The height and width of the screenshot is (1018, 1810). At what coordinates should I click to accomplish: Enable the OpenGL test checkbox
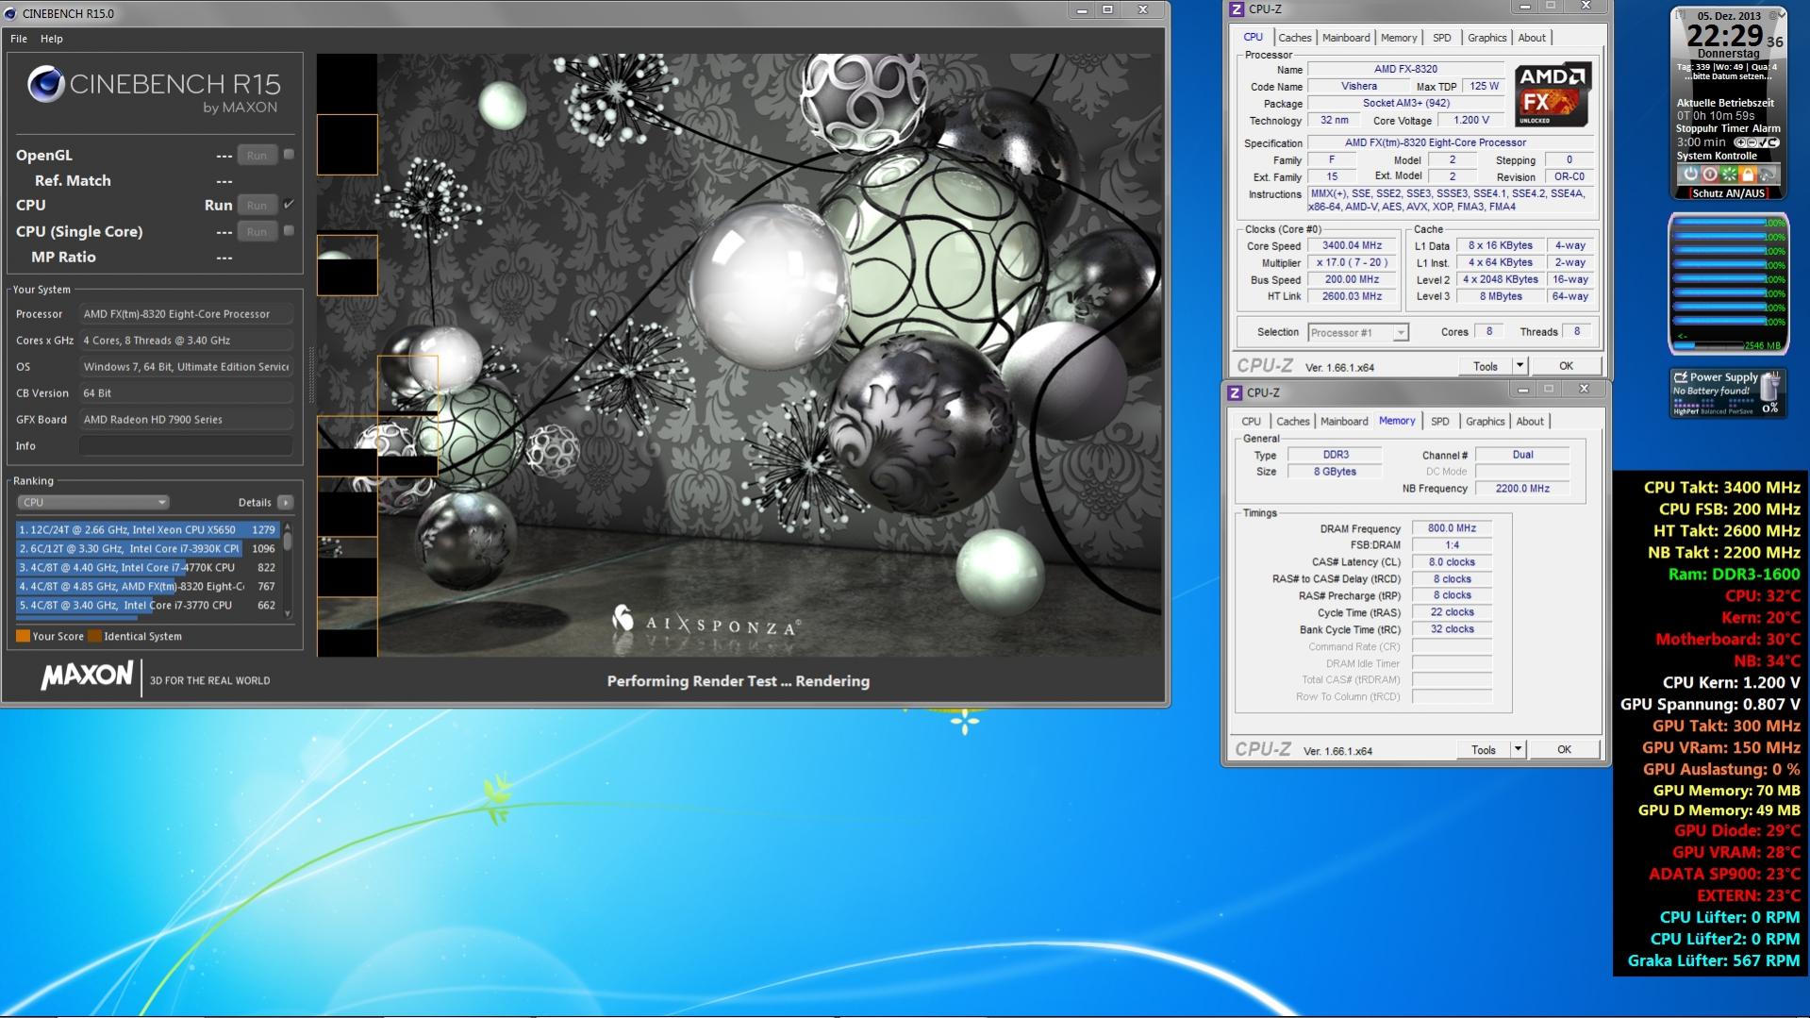coord(289,155)
